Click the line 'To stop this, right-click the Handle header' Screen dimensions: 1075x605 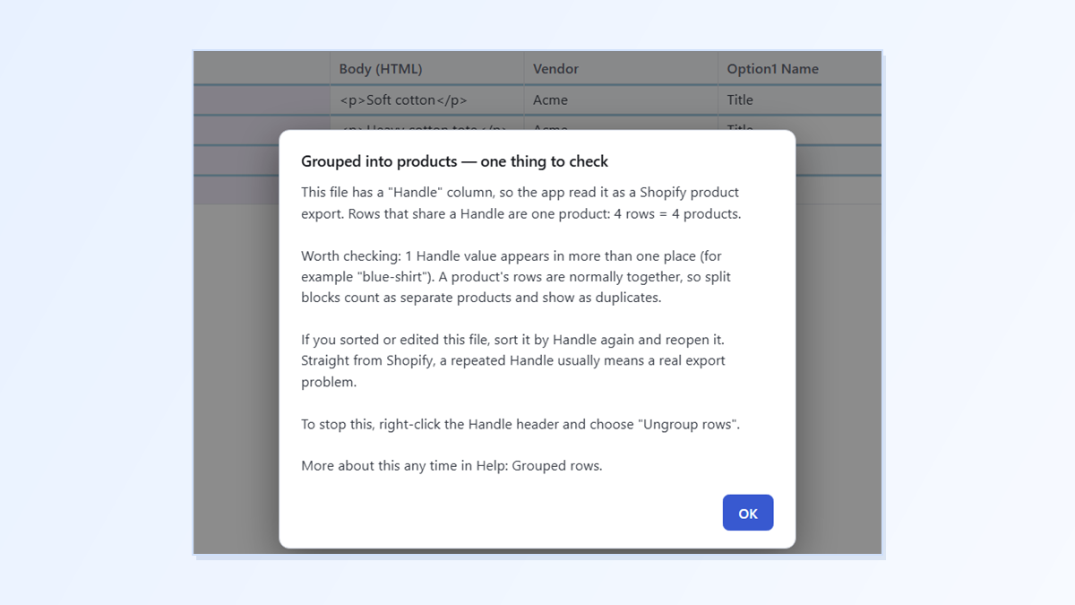tap(520, 424)
